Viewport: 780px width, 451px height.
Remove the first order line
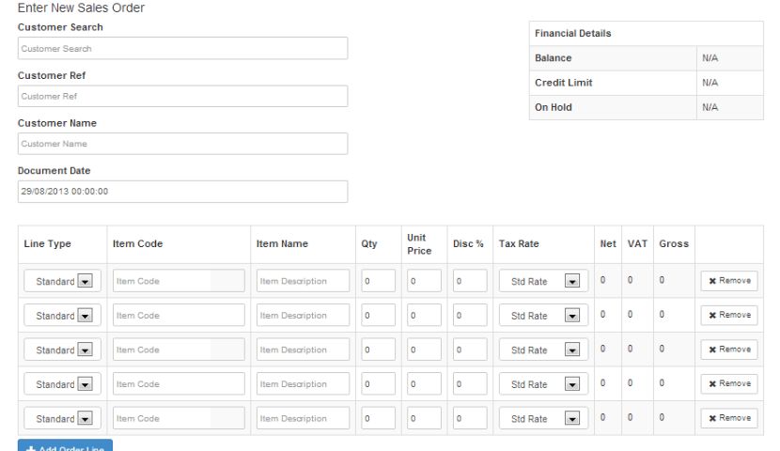click(728, 281)
